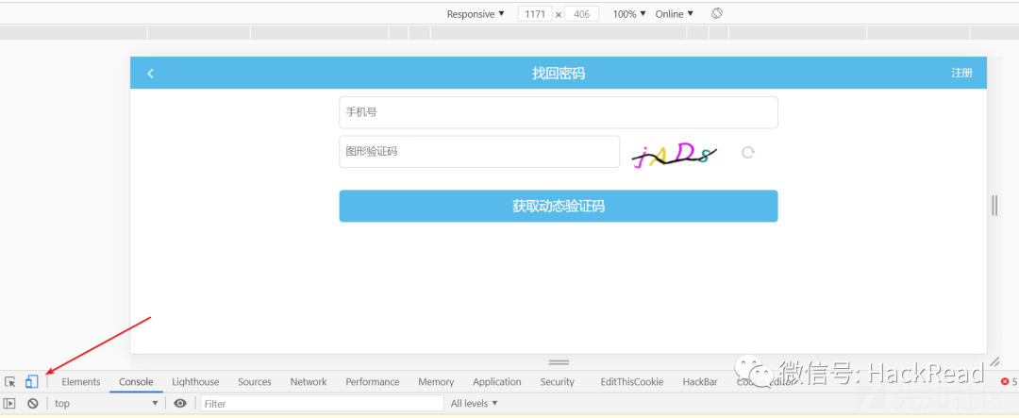Open the Online throttling dropdown
Viewport: 1019px width, 418px height.
675,14
